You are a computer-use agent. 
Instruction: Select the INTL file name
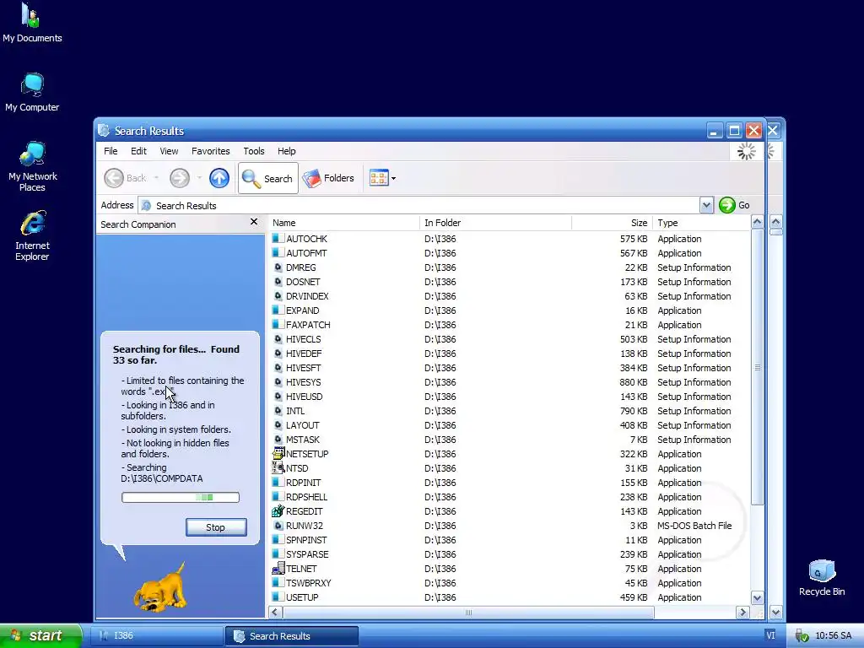[x=294, y=411]
